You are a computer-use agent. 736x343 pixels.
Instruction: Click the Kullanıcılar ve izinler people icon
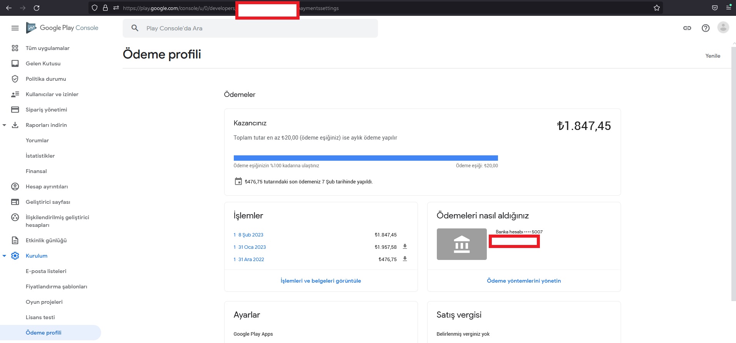click(x=15, y=94)
